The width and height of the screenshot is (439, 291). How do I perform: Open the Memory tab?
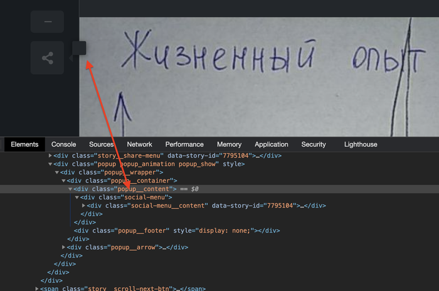229,144
